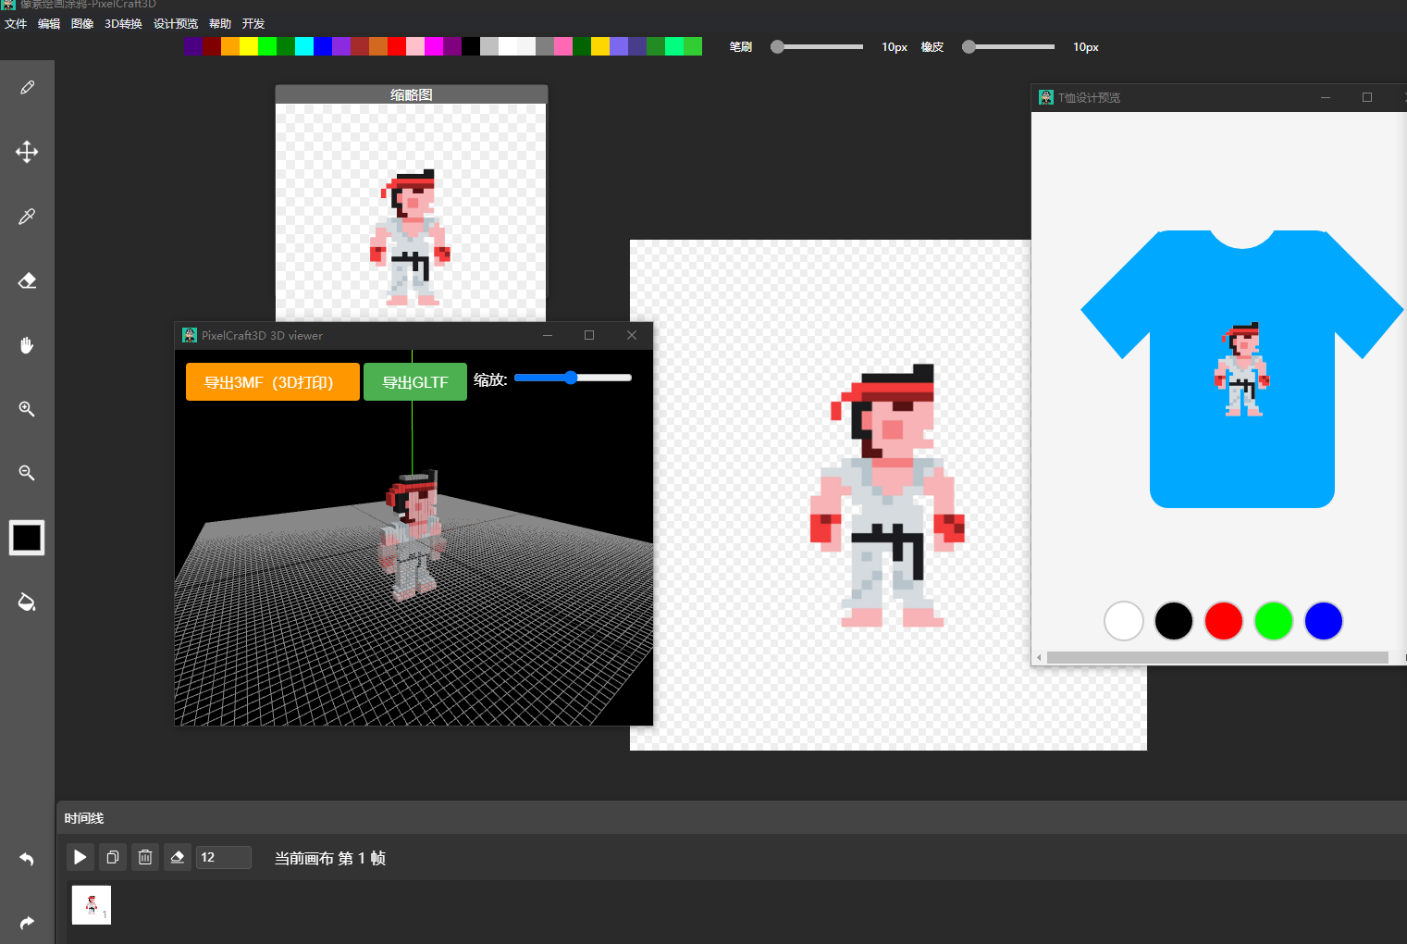Pick the hot pink swatch in the palette
The image size is (1407, 944).
point(563,46)
